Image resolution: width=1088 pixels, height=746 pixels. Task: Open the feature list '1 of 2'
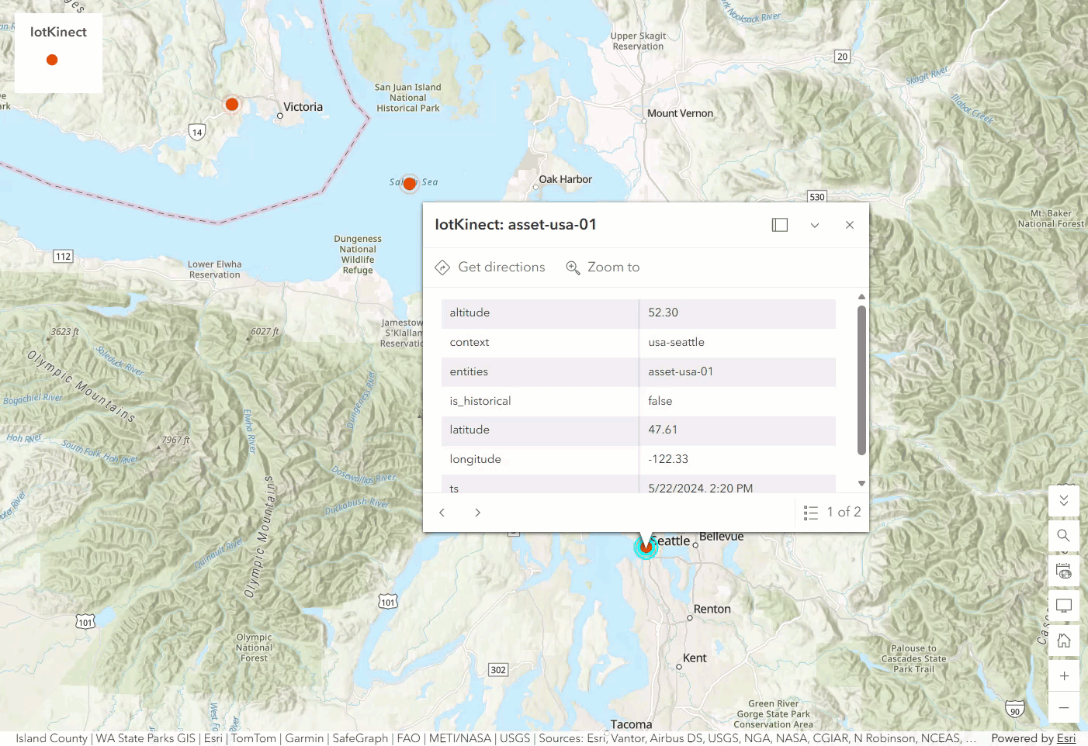[x=832, y=513]
